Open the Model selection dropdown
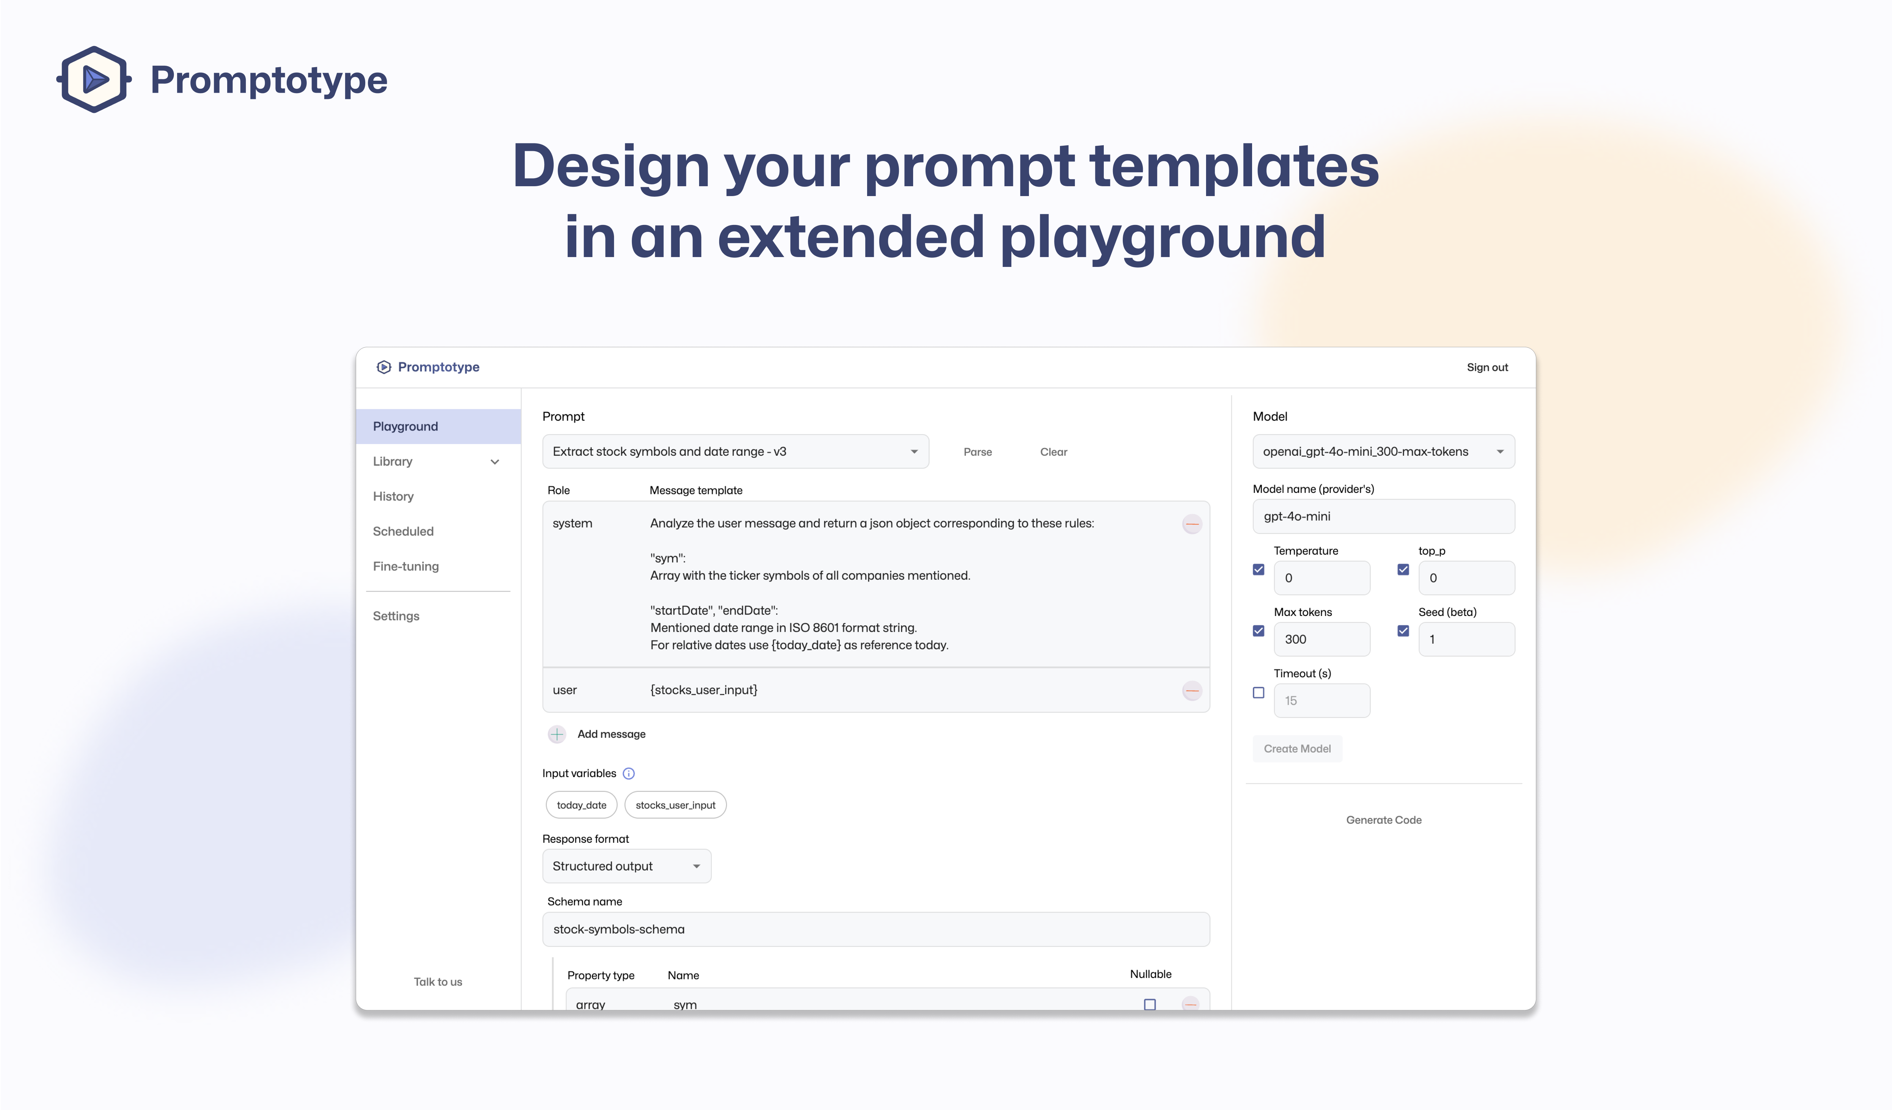1892x1110 pixels. click(1383, 452)
